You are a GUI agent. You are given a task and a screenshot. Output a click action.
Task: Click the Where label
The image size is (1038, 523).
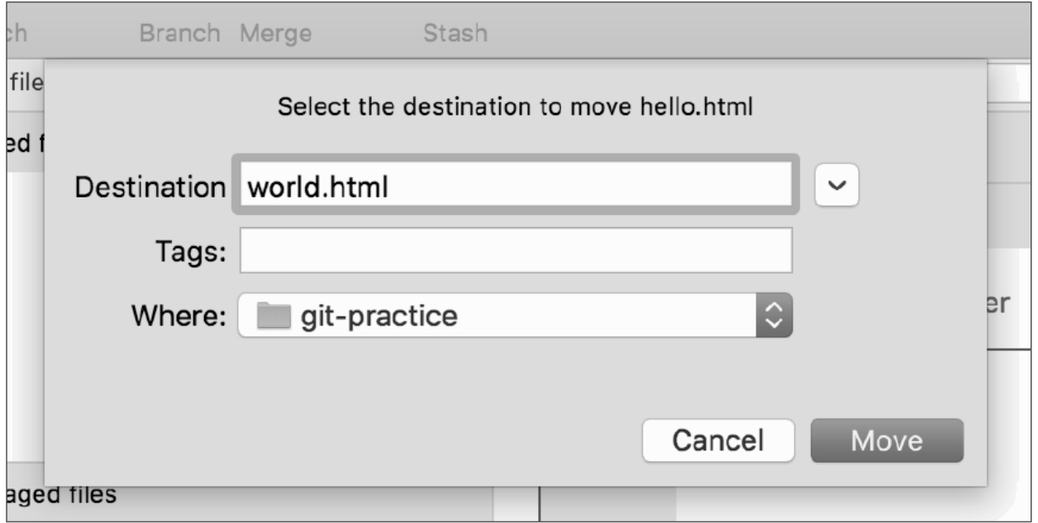coord(178,315)
